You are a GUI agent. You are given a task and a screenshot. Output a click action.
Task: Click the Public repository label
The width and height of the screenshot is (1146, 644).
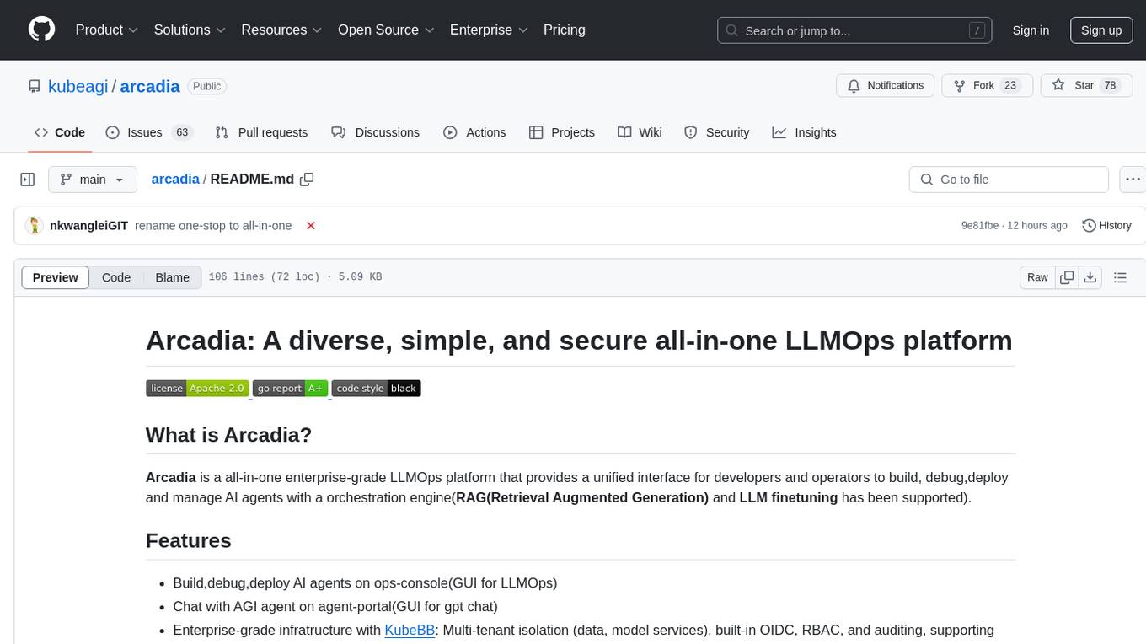coord(206,86)
